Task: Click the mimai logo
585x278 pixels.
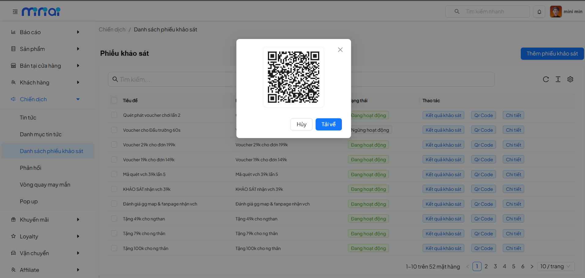Action: point(41,12)
